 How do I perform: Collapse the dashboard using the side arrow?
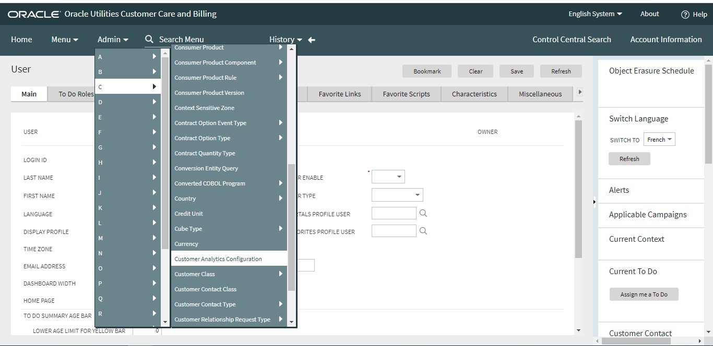point(595,201)
